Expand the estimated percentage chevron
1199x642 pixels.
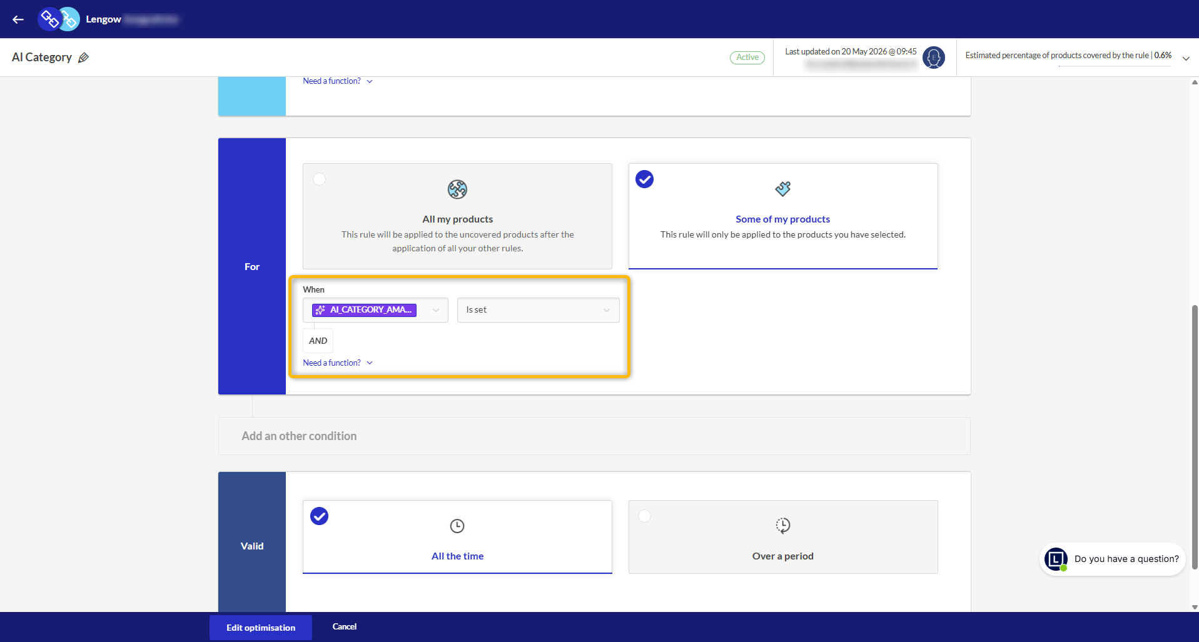[1185, 58]
